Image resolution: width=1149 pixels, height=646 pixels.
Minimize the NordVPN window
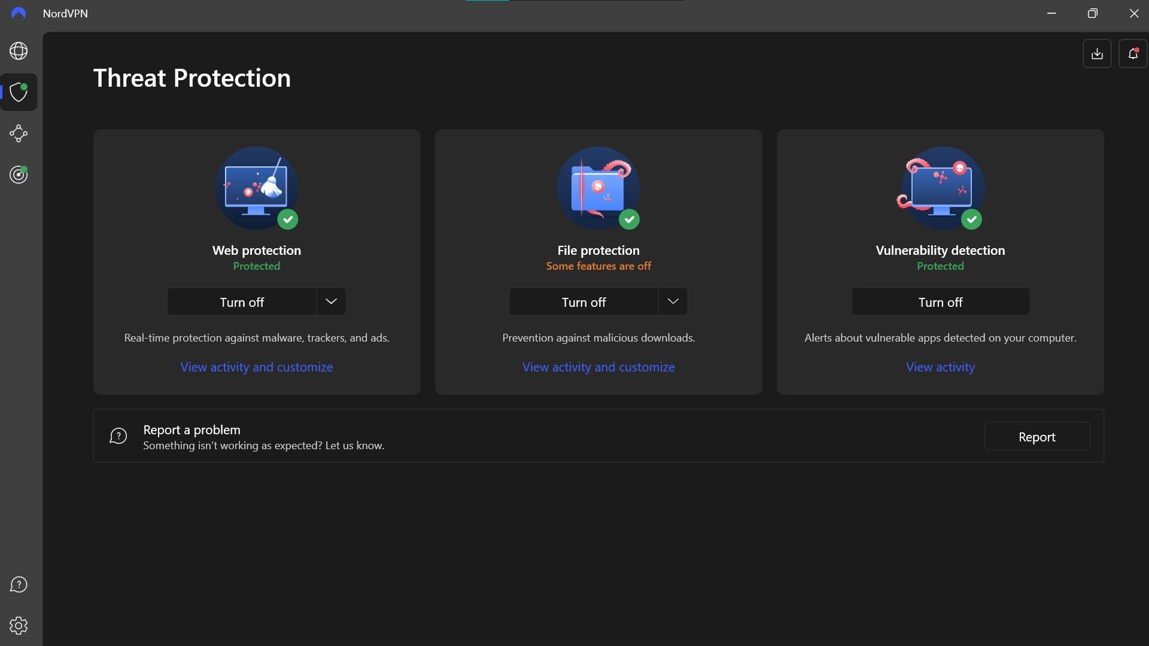[x=1051, y=13]
